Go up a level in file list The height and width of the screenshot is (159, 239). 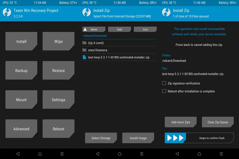119,43
